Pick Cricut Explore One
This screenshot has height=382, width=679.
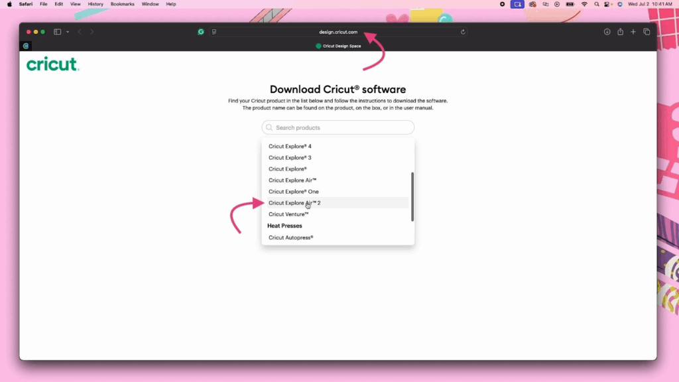pos(338,192)
